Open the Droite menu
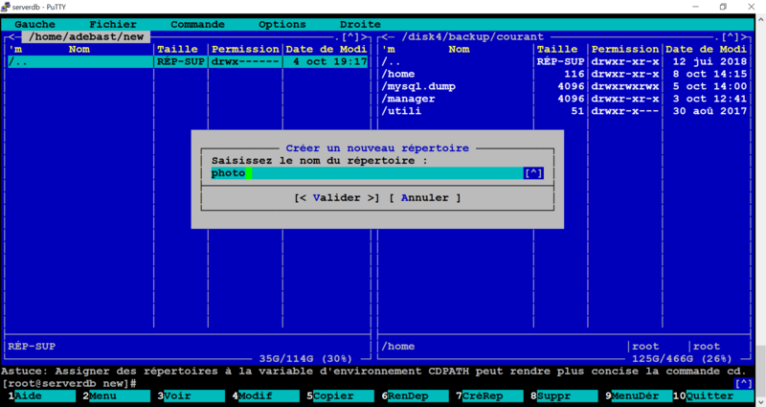This screenshot has height=407, width=766. pos(360,25)
